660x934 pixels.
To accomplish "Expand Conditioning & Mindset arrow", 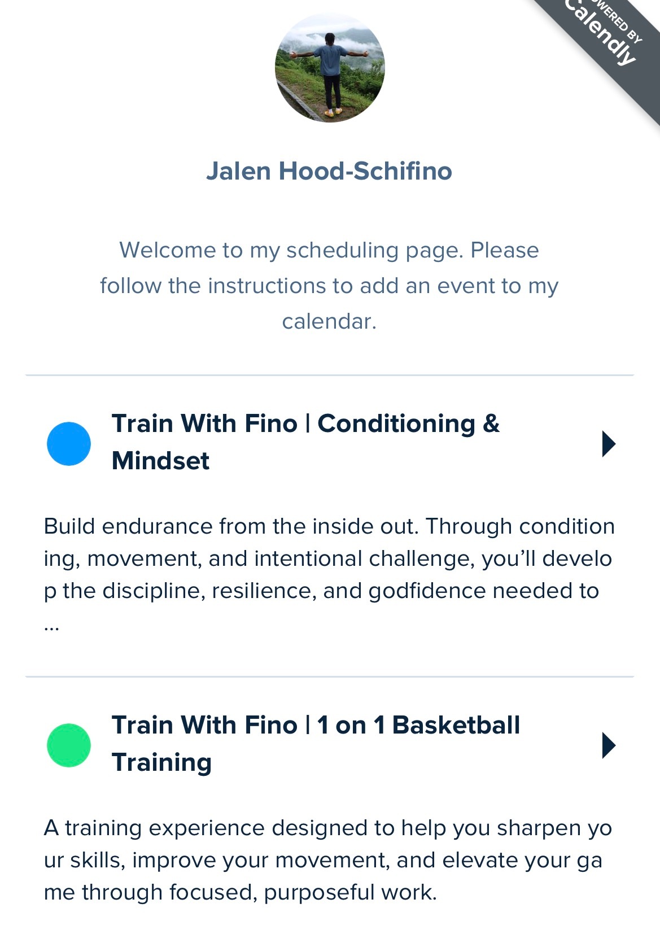I will [x=609, y=444].
